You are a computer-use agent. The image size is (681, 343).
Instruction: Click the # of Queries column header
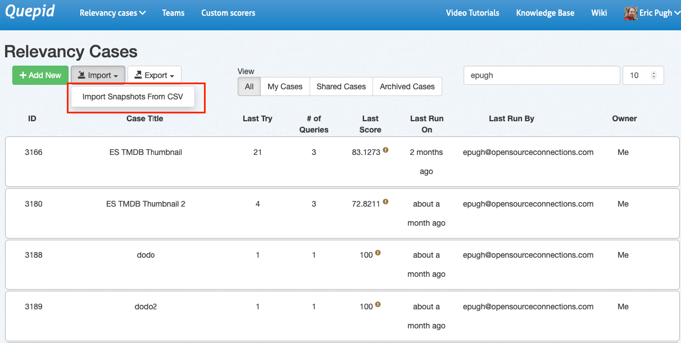point(314,124)
